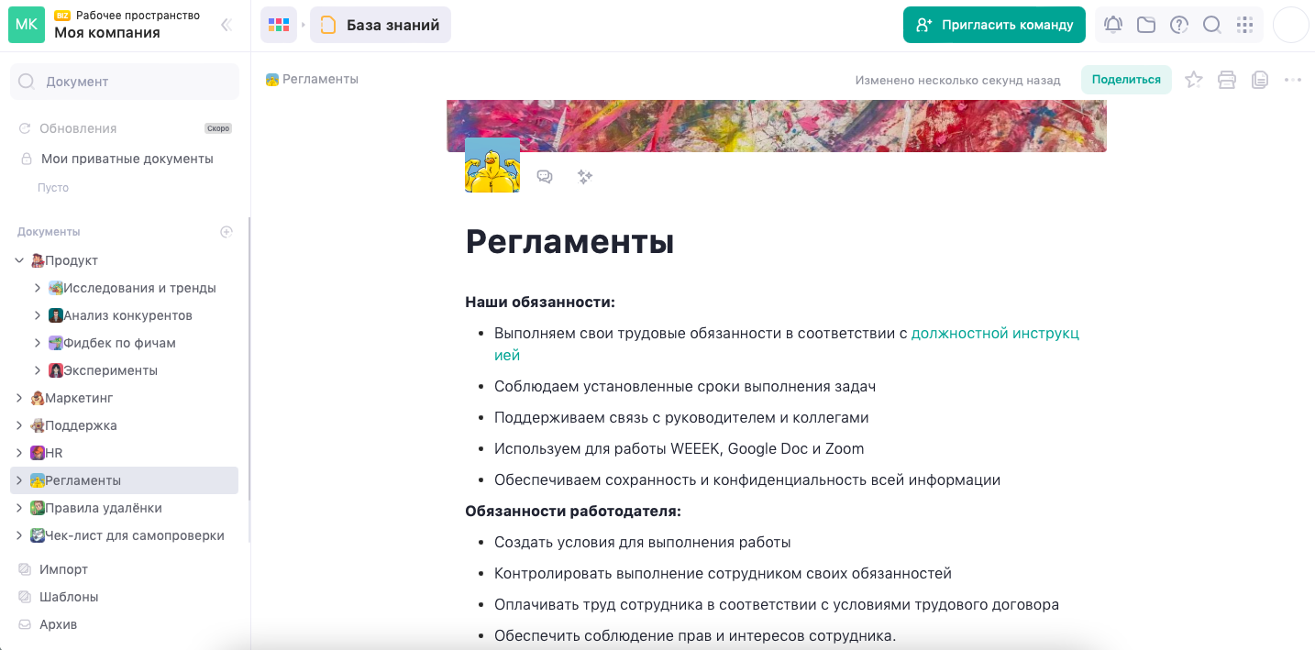Launch AI assistant with the sparkles icon
Image resolution: width=1315 pixels, height=650 pixels.
(585, 176)
